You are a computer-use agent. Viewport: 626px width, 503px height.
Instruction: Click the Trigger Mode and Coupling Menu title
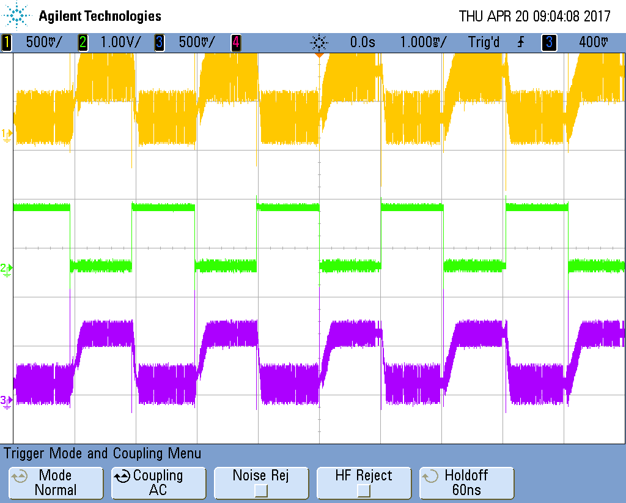pos(102,453)
